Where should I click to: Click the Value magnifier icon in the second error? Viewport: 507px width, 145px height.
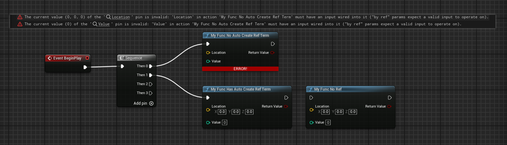[x=95, y=24]
